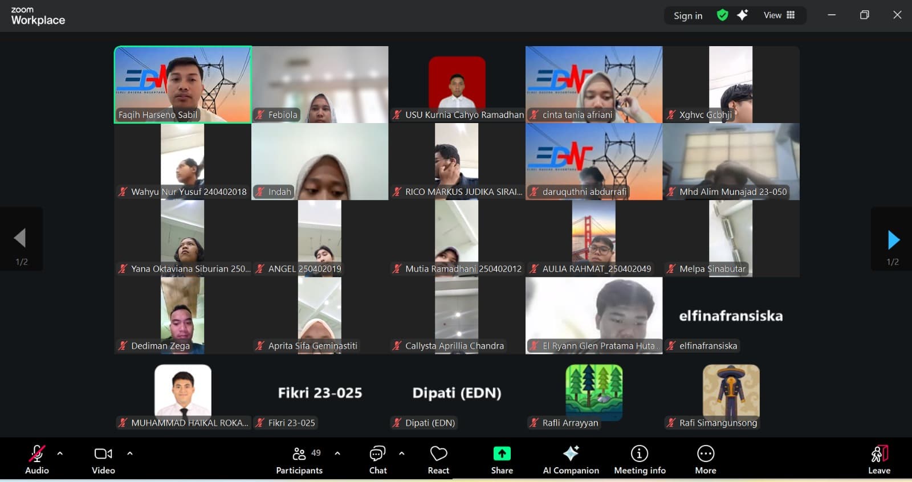Select AULIA RAHMAT_250402049 video tile

pos(594,238)
